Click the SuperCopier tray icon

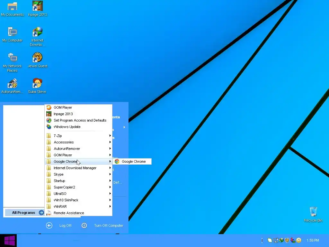click(293, 240)
